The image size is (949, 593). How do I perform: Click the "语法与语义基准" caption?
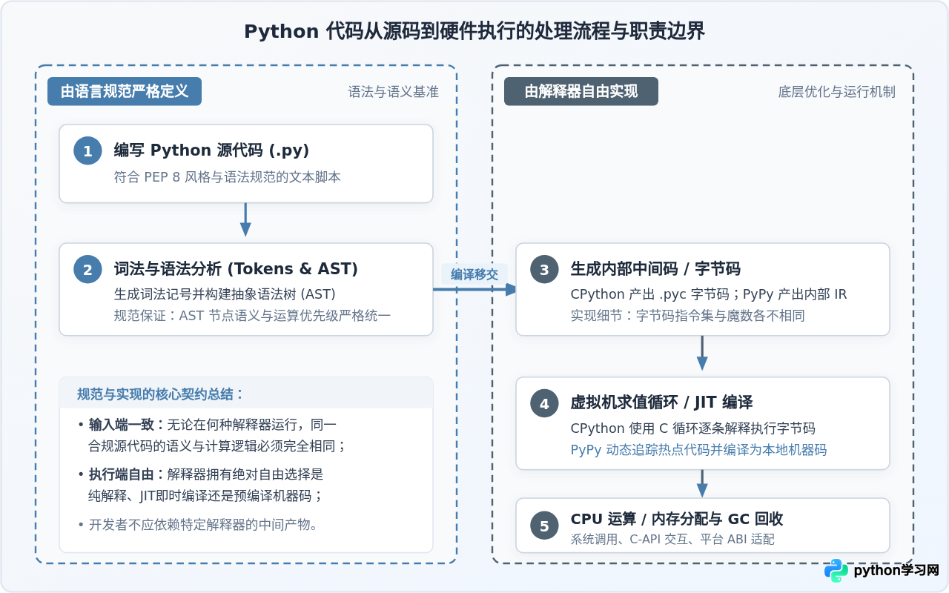coord(394,92)
